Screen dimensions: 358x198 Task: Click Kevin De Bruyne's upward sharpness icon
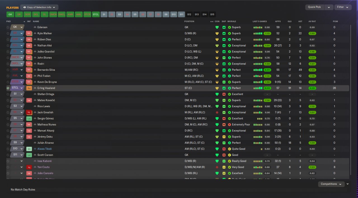coord(224,82)
